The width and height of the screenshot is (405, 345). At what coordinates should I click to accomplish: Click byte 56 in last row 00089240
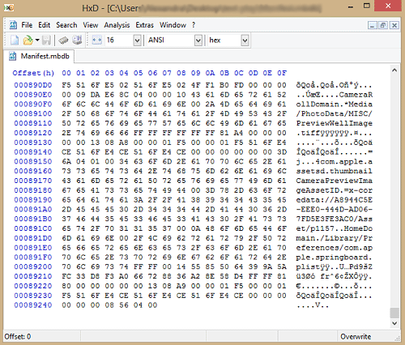124,305
